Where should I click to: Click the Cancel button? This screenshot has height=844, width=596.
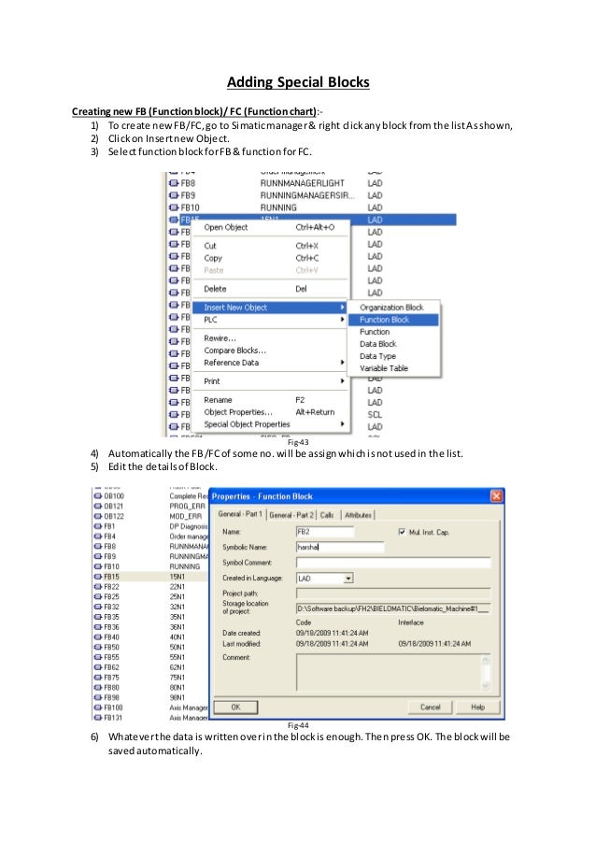click(x=430, y=708)
